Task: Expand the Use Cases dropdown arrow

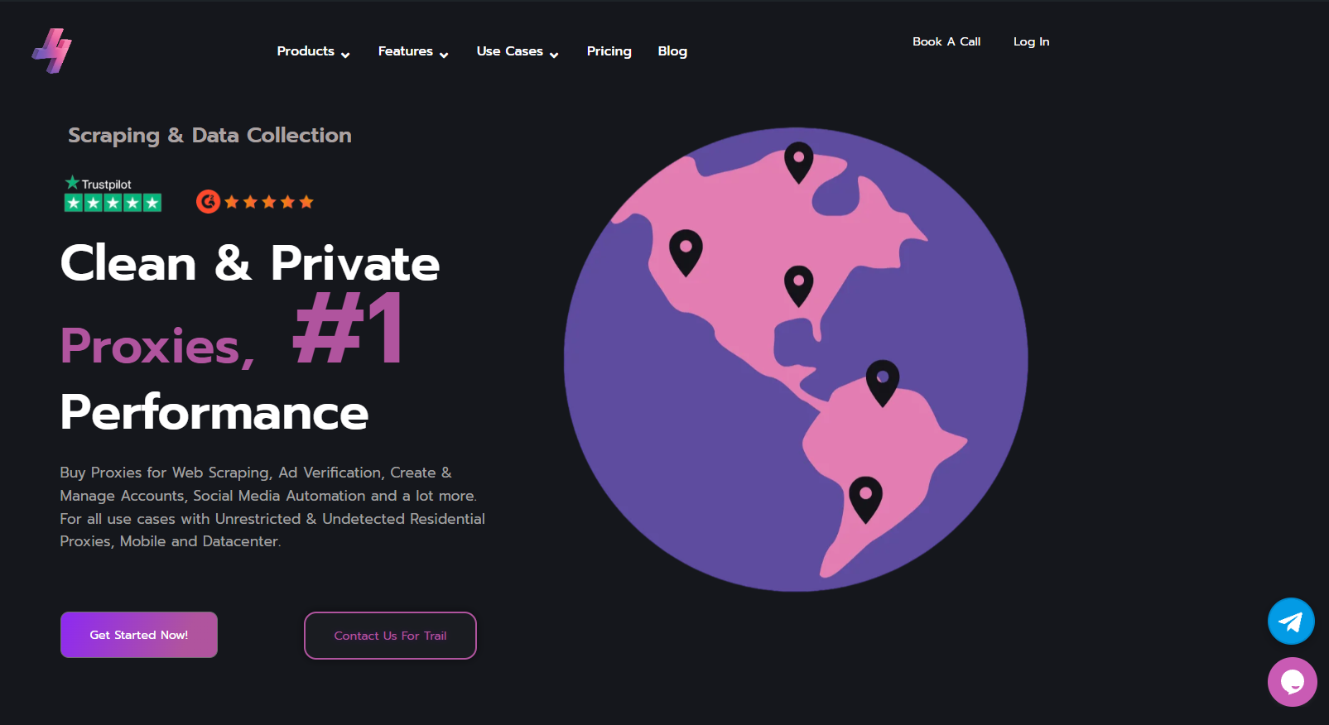Action: tap(554, 55)
